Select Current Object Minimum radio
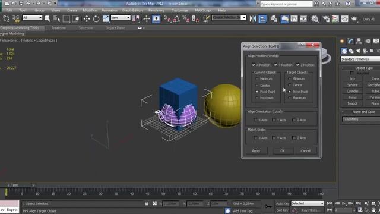The image size is (380, 214). 257,78
